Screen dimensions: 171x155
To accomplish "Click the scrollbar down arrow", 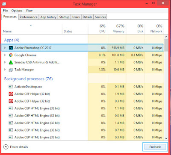I will click(166, 138).
